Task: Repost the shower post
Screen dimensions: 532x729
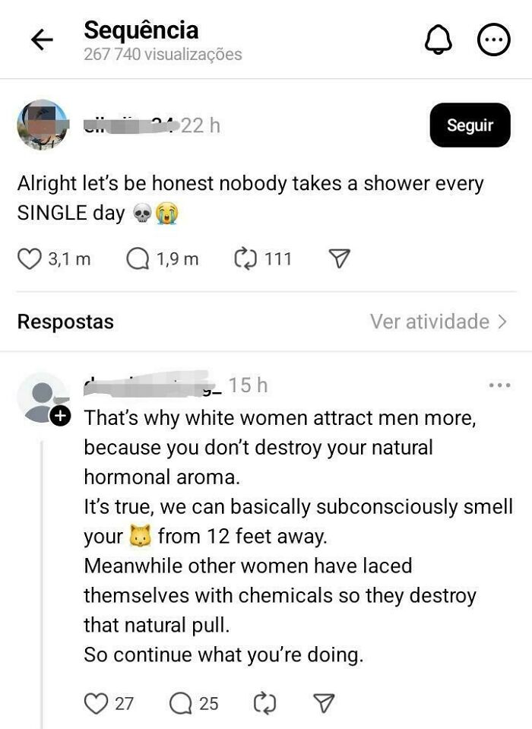Action: 246,258
